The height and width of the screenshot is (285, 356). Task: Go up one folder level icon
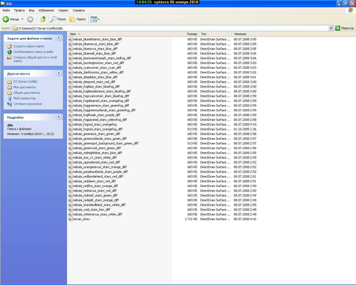pyautogui.click(x=43, y=19)
